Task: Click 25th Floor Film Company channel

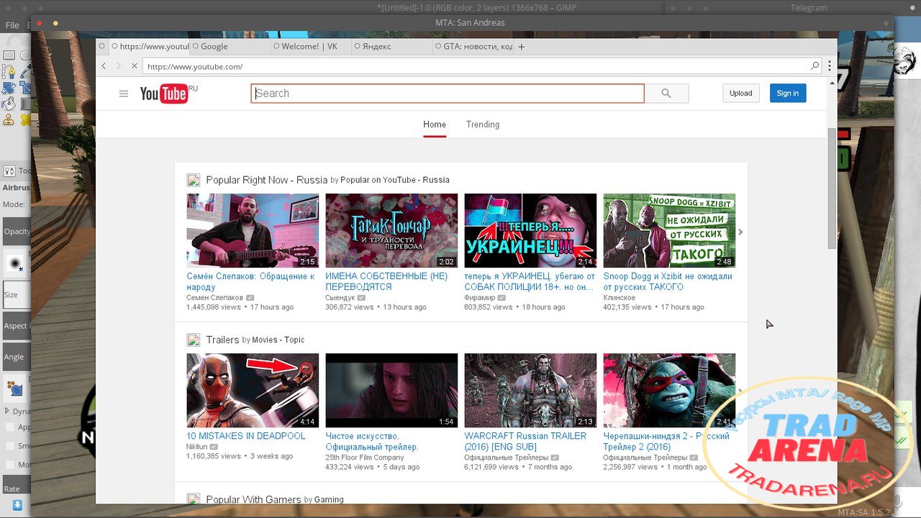Action: (365, 458)
